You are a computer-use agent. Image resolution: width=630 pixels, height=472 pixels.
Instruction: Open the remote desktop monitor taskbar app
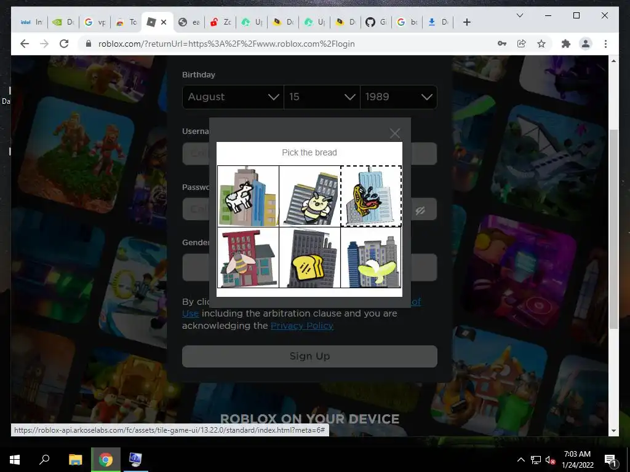135,460
